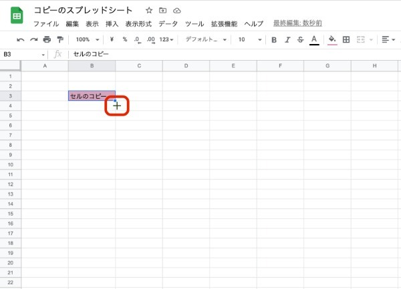Open the borders tool in the toolbar
The width and height of the screenshot is (401, 289).
[x=346, y=39]
